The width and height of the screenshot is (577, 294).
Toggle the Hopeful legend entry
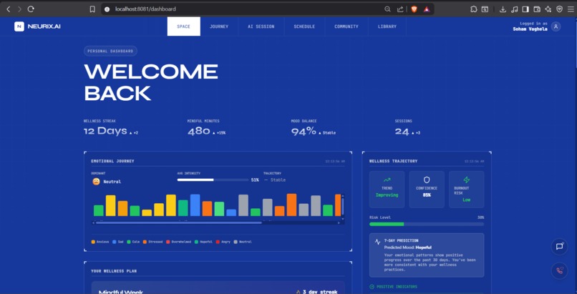(203, 242)
